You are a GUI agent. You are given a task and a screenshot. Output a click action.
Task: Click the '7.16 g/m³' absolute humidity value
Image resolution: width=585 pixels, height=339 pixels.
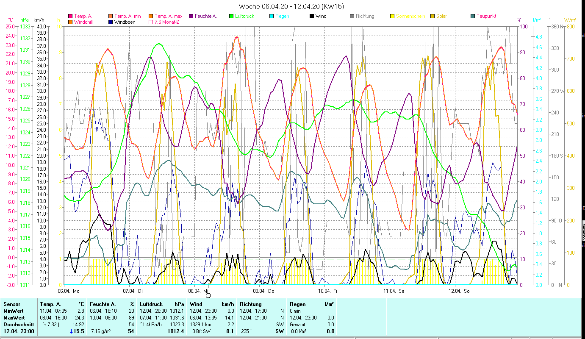click(x=101, y=331)
